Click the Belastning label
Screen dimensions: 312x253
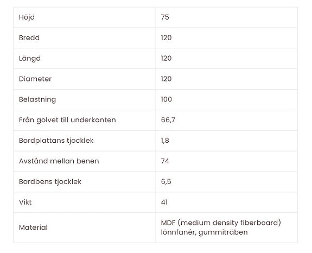click(37, 99)
